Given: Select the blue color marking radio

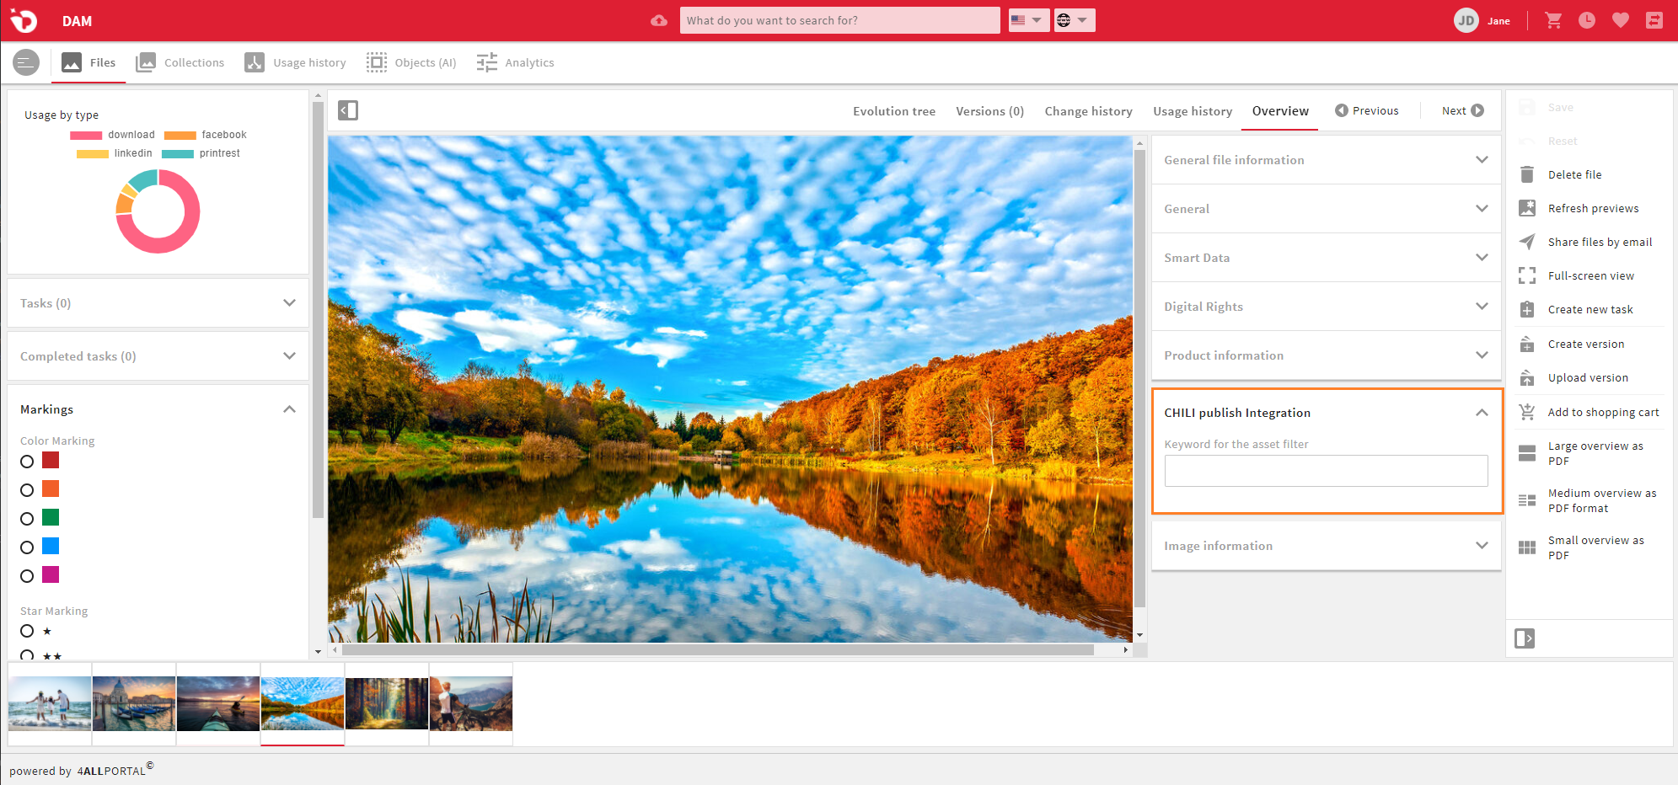Looking at the screenshot, I should 27,547.
